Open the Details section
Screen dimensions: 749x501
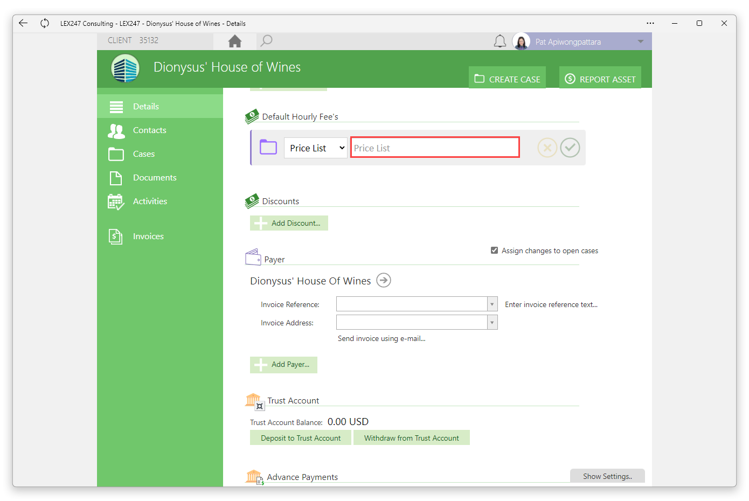coord(160,106)
